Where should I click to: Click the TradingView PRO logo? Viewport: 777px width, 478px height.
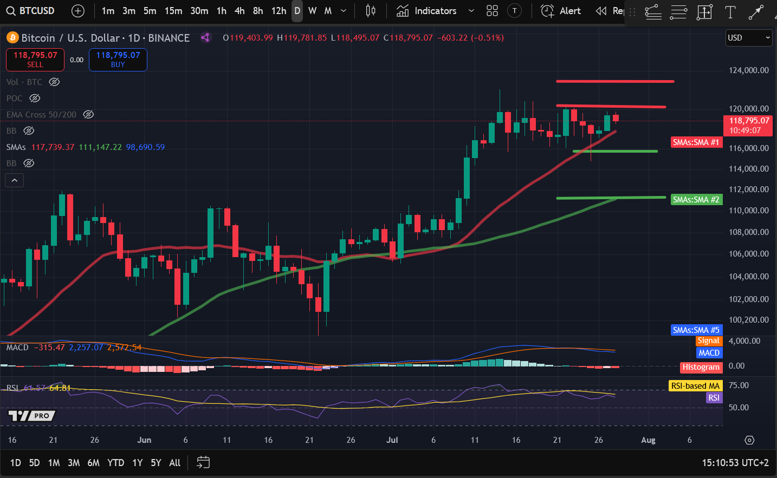pos(33,416)
